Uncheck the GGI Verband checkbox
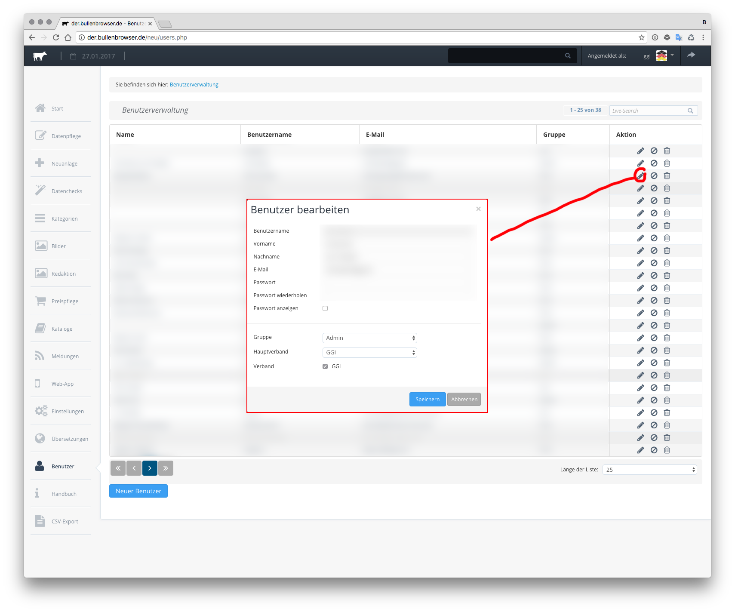This screenshot has height=612, width=735. point(325,366)
